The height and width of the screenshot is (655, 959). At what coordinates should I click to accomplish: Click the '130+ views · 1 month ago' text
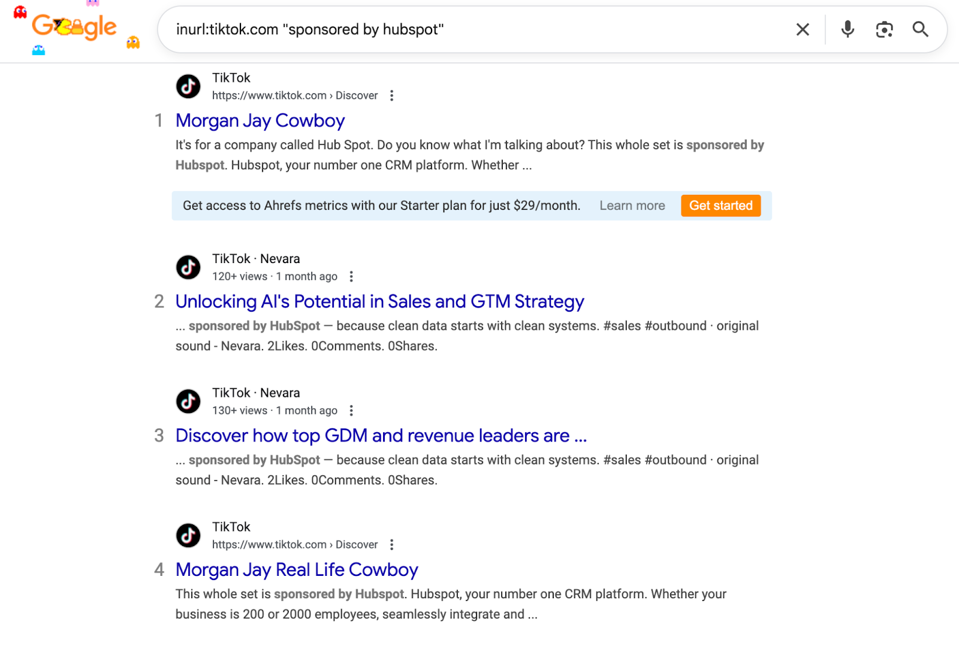(275, 410)
